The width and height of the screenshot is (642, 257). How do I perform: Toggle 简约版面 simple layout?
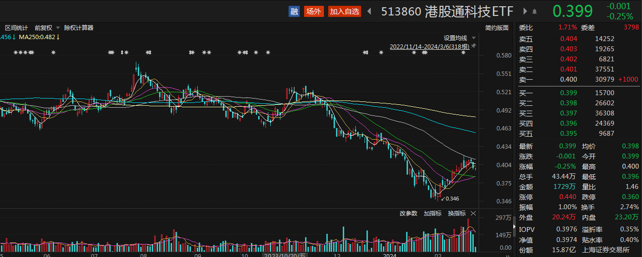click(x=497, y=28)
